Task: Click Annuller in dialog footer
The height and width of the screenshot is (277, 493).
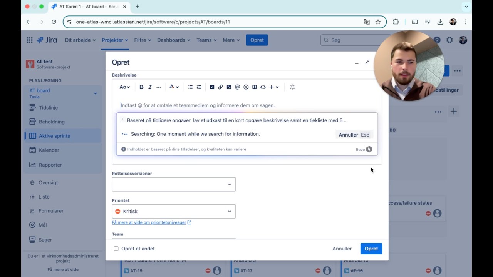Action: pos(342,249)
